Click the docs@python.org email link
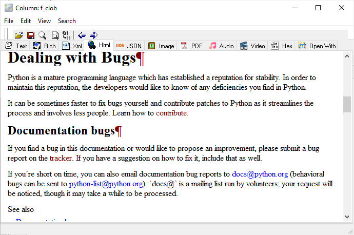Image resolution: width=354 pixels, height=235 pixels. [x=260, y=174]
